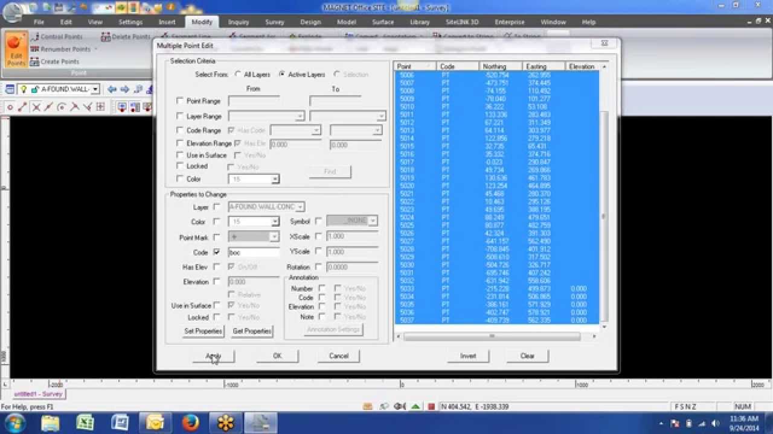Screen dimensions: 773x434
Task: Open the Layer Range From dropdown
Action: pos(300,116)
